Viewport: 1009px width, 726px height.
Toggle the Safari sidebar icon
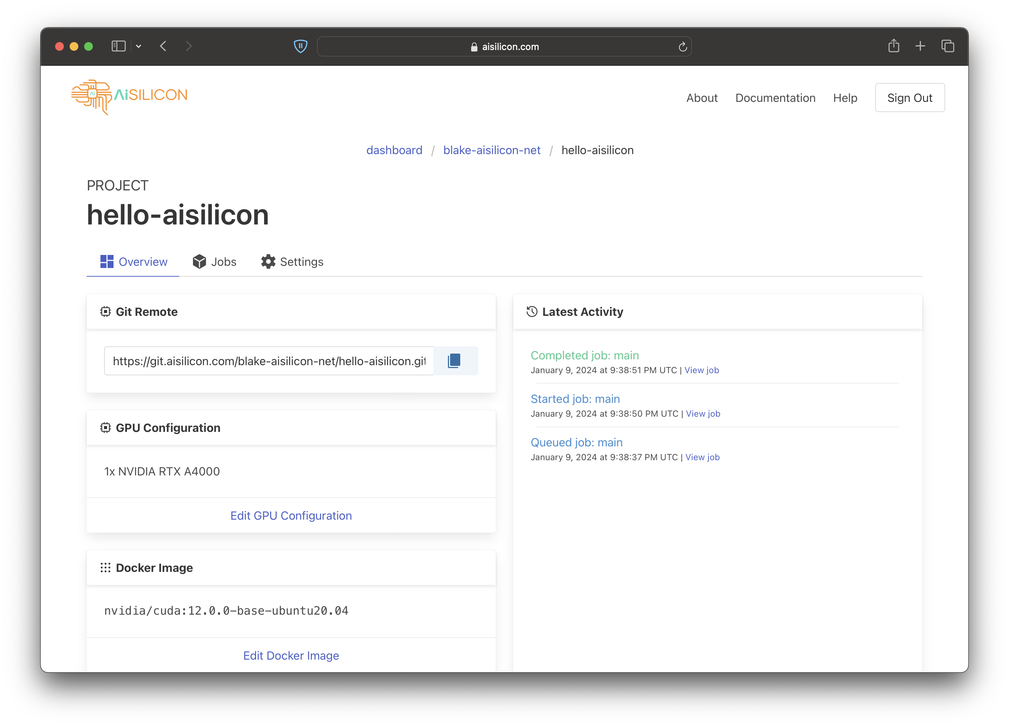(118, 46)
